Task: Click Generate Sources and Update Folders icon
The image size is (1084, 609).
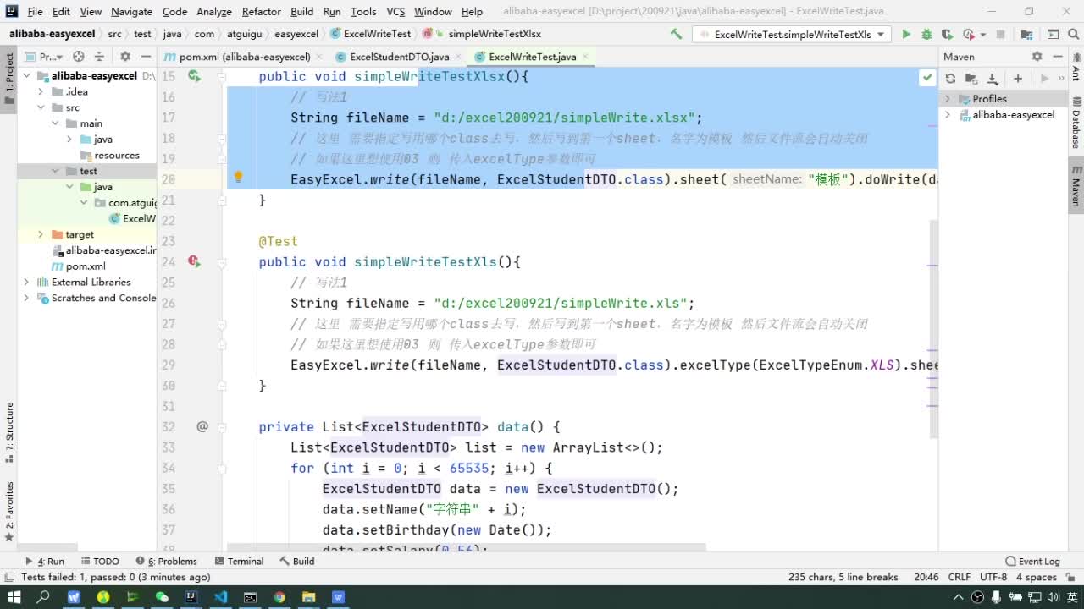Action: tap(971, 78)
